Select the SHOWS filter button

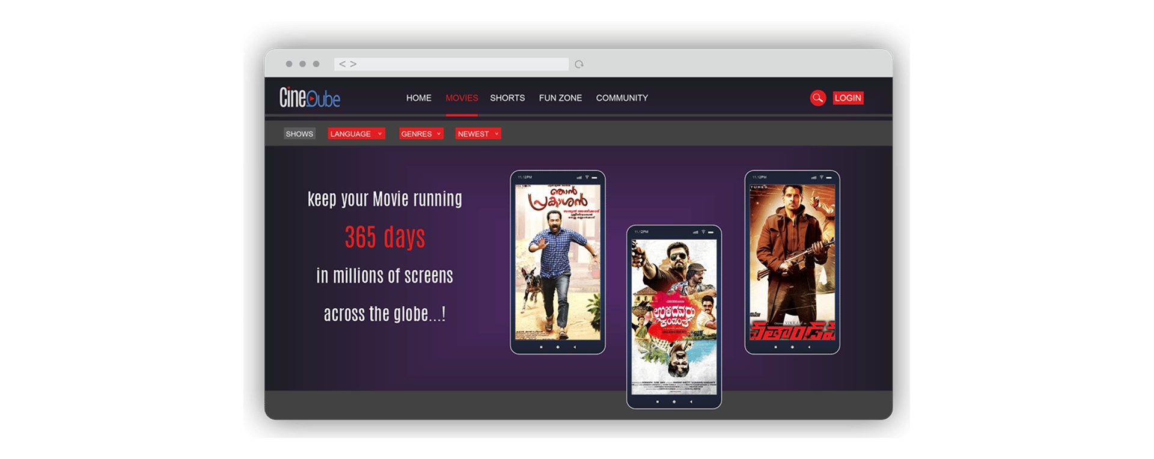click(x=299, y=134)
